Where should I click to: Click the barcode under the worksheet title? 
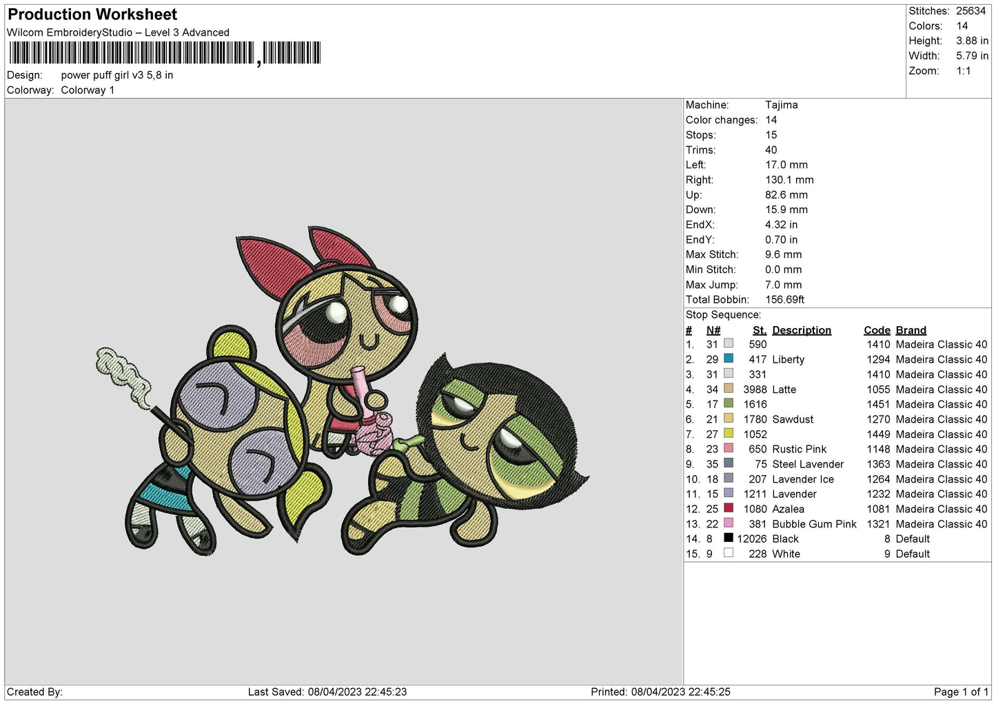pos(165,53)
